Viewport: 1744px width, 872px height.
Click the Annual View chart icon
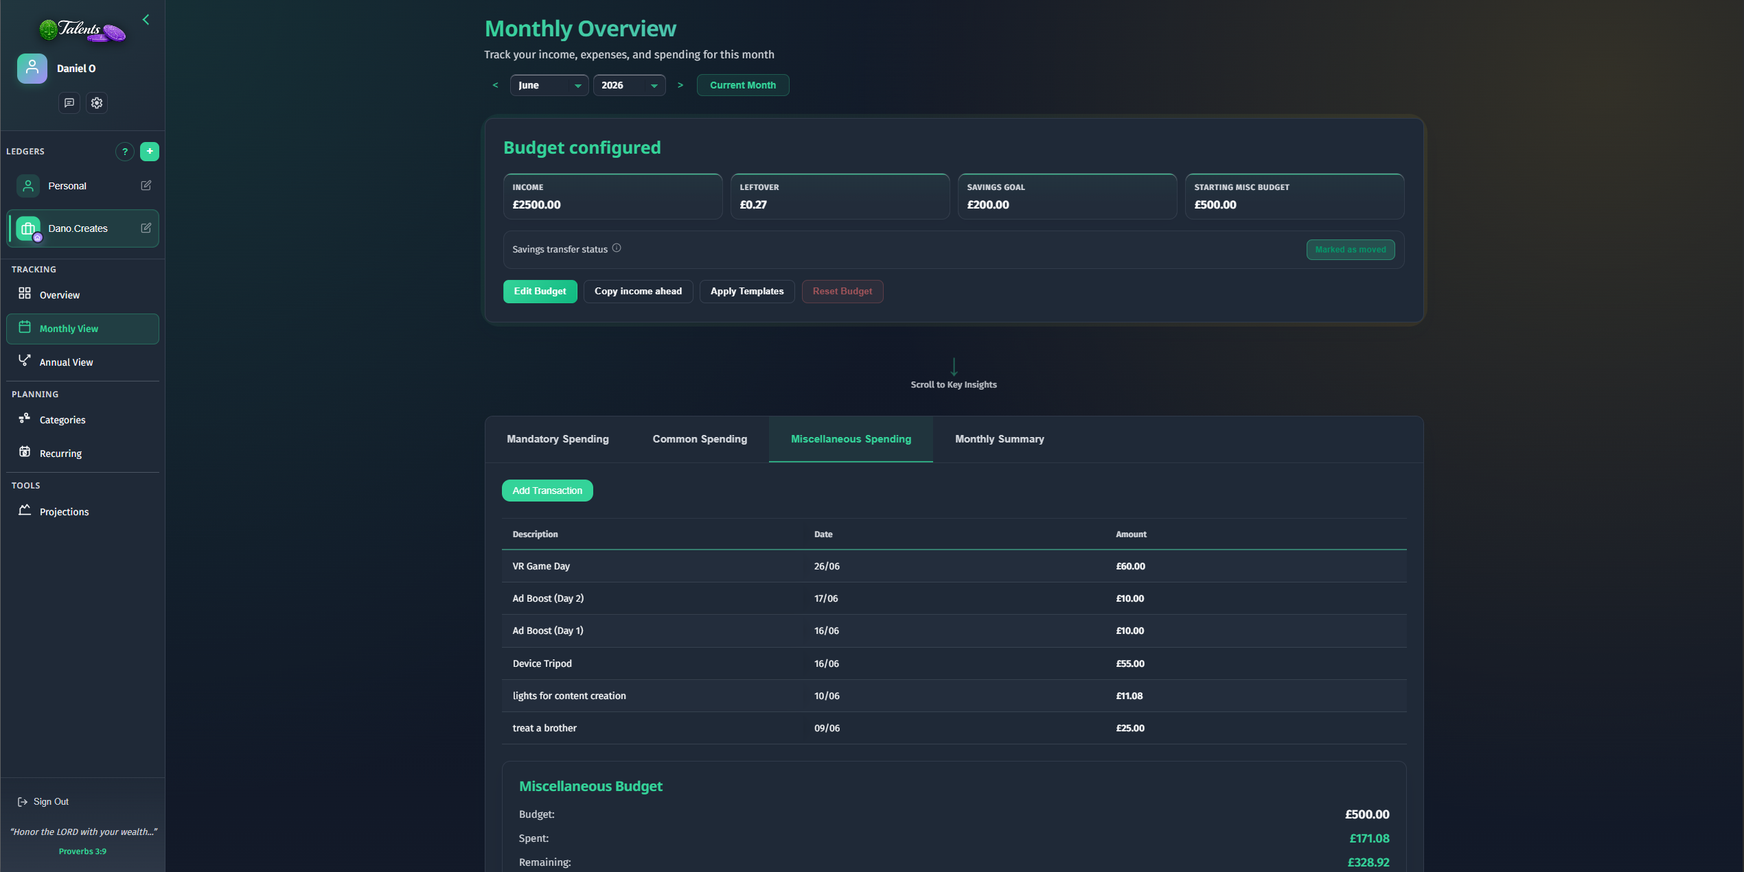coord(25,361)
